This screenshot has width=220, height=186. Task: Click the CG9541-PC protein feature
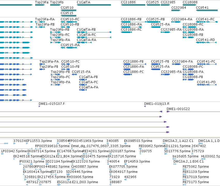point(207,64)
